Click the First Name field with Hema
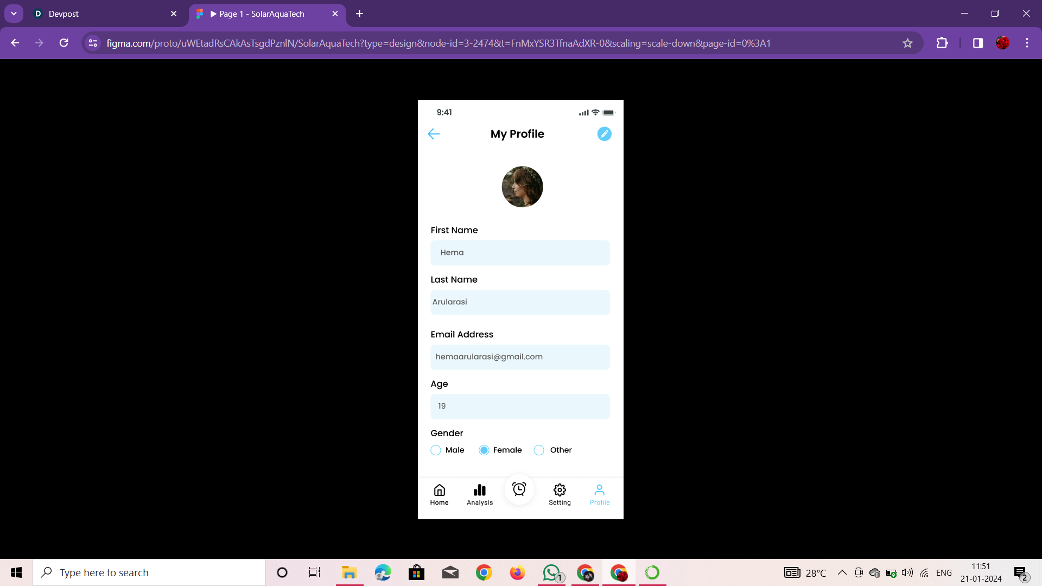Viewport: 1042px width, 586px height. click(x=520, y=253)
